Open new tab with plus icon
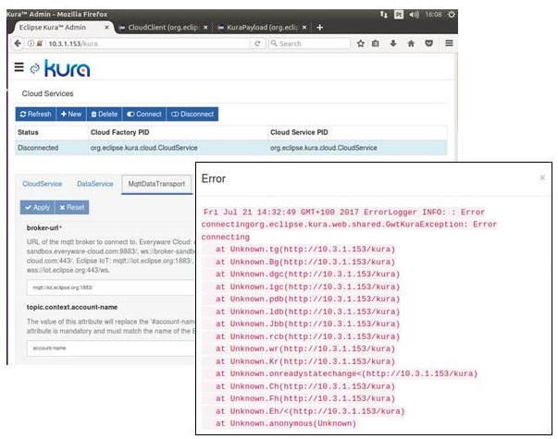The width and height of the screenshot is (558, 439). (x=319, y=28)
